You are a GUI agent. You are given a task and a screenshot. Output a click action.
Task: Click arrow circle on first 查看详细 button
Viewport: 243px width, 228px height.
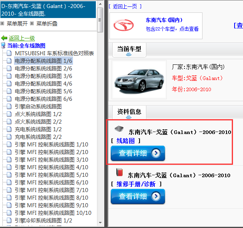[x=156, y=153]
